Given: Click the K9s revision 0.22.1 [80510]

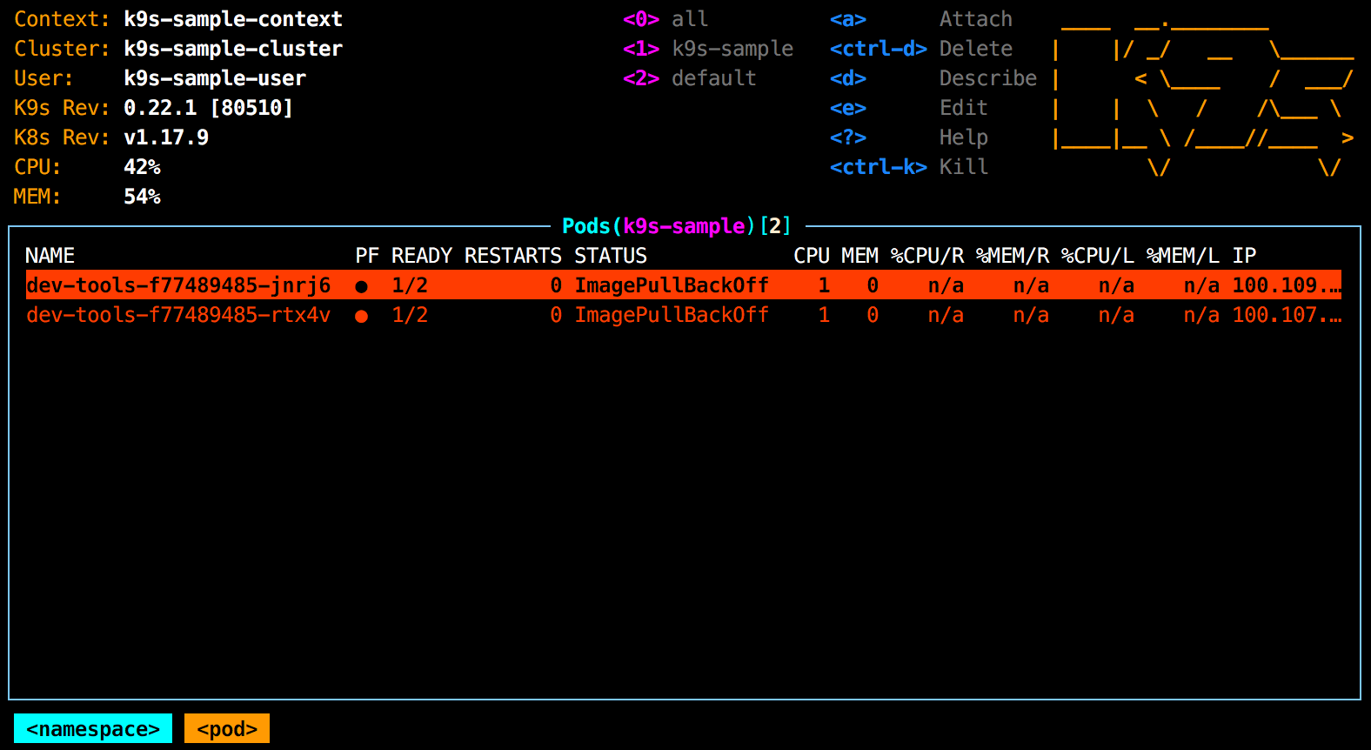Looking at the screenshot, I should (209, 108).
